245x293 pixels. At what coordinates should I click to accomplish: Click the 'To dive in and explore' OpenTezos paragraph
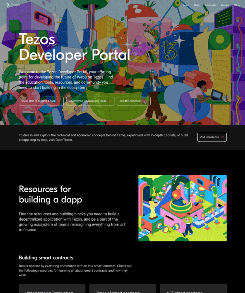point(103,137)
